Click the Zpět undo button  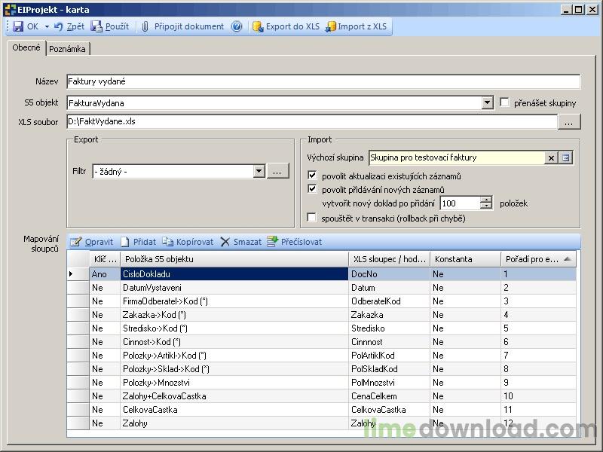[69, 26]
